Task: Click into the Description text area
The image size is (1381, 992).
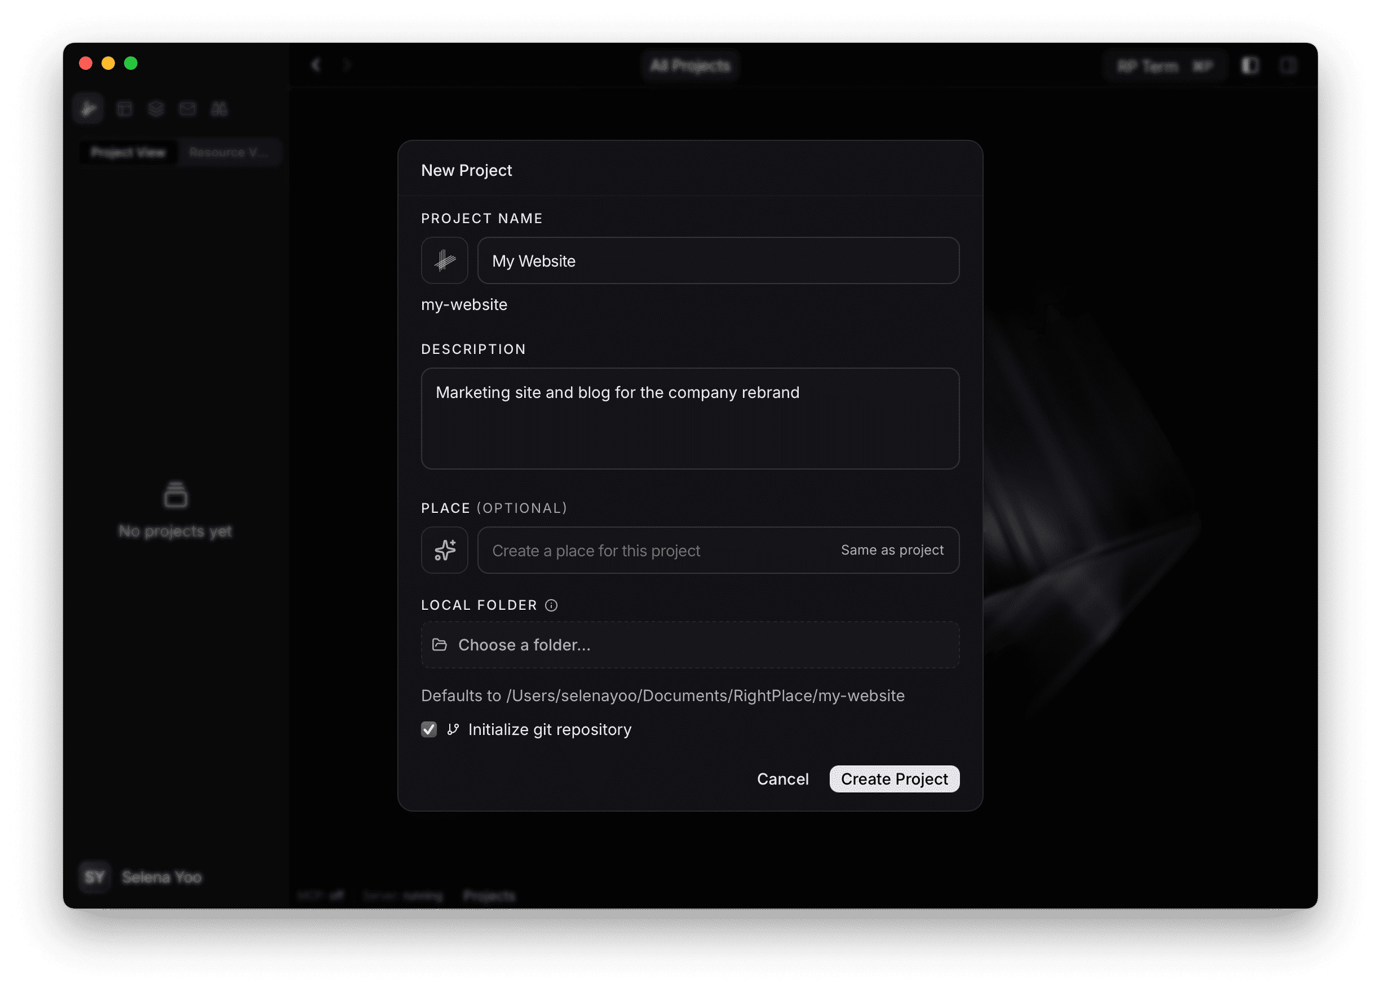Action: click(x=689, y=418)
